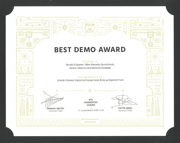180x143 pixels.
Task: Click the PRESENTED TO label
Action: tap(90, 62)
